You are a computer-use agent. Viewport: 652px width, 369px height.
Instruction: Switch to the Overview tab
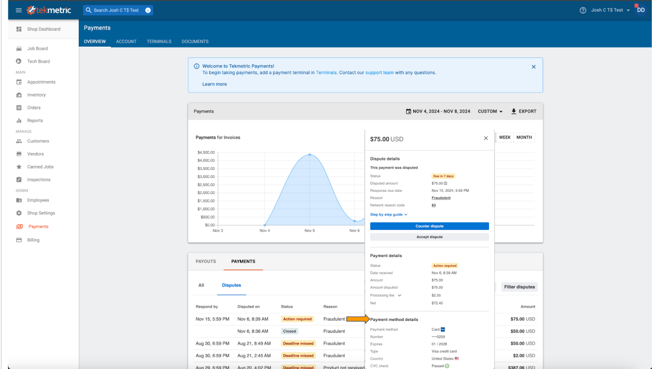point(95,42)
